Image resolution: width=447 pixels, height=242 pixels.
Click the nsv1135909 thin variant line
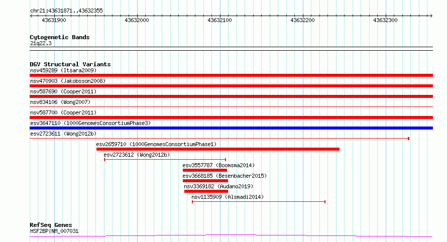pos(259,202)
